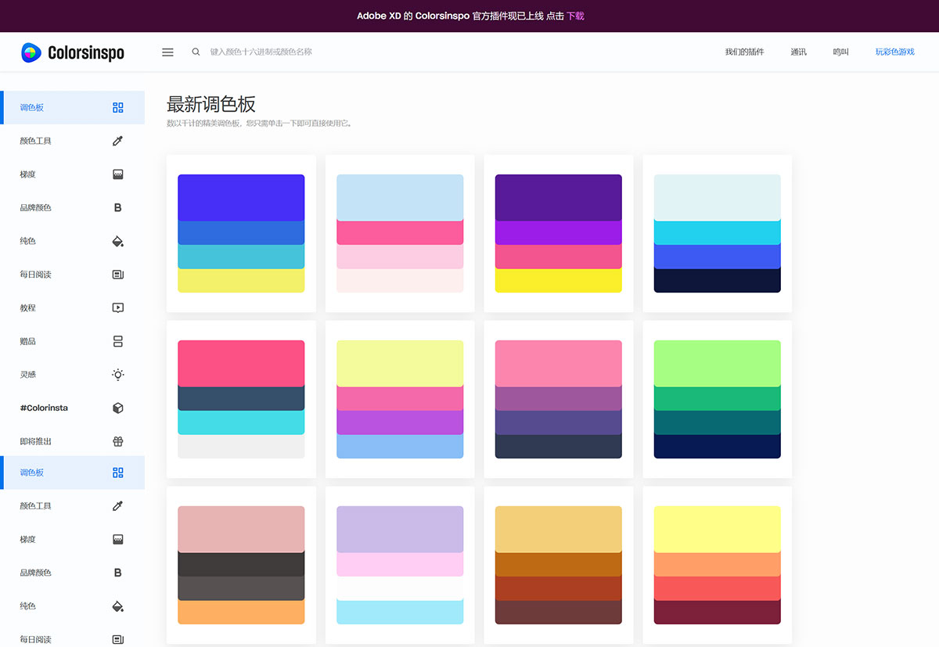The width and height of the screenshot is (939, 647).
Task: Open 梯度 via its gradient icon
Action: tap(117, 174)
